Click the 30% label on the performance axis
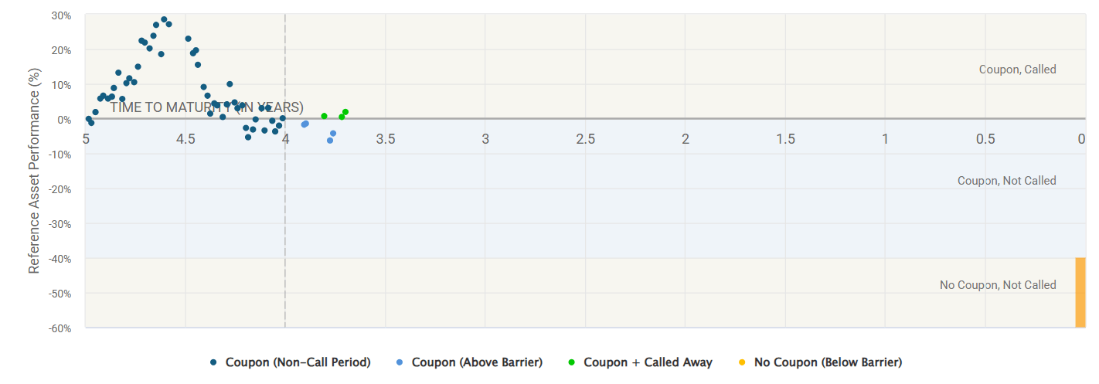Viewport: 1099px width, 384px height. tap(61, 15)
